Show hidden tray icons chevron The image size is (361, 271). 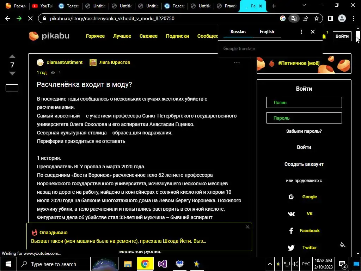click(x=270, y=264)
